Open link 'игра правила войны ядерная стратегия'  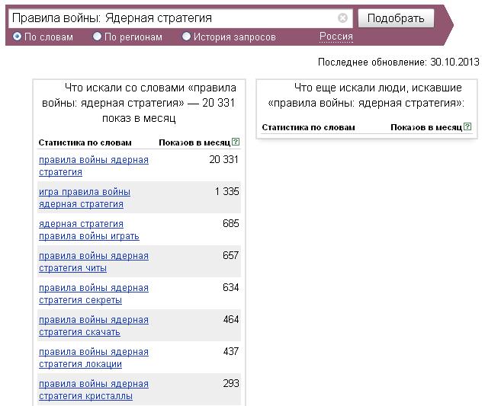click(85, 198)
